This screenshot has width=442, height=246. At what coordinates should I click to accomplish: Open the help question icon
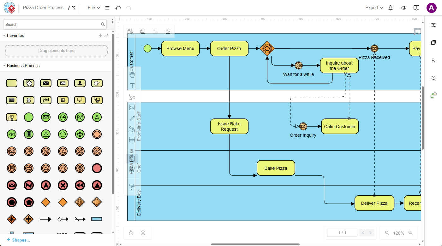[416, 8]
